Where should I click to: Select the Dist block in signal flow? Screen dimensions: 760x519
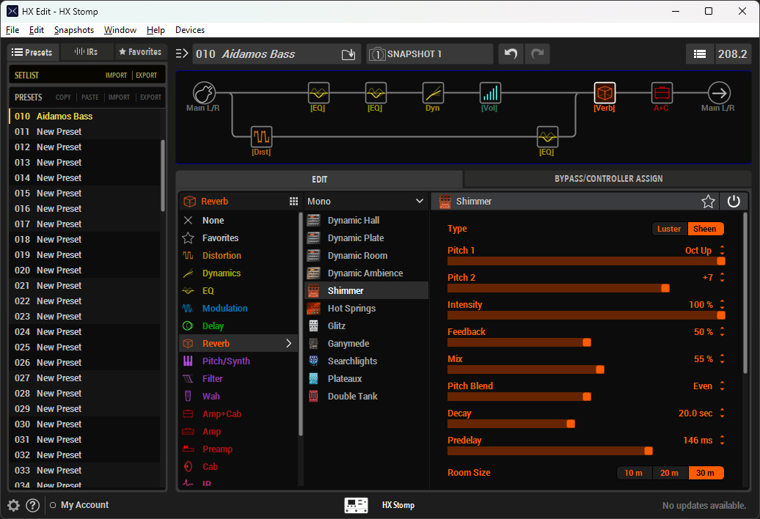pyautogui.click(x=261, y=137)
